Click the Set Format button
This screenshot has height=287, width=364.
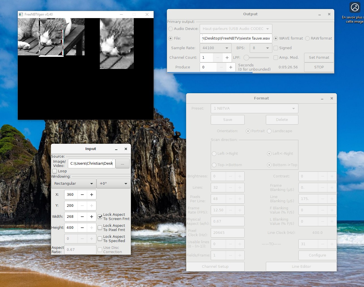click(319, 58)
